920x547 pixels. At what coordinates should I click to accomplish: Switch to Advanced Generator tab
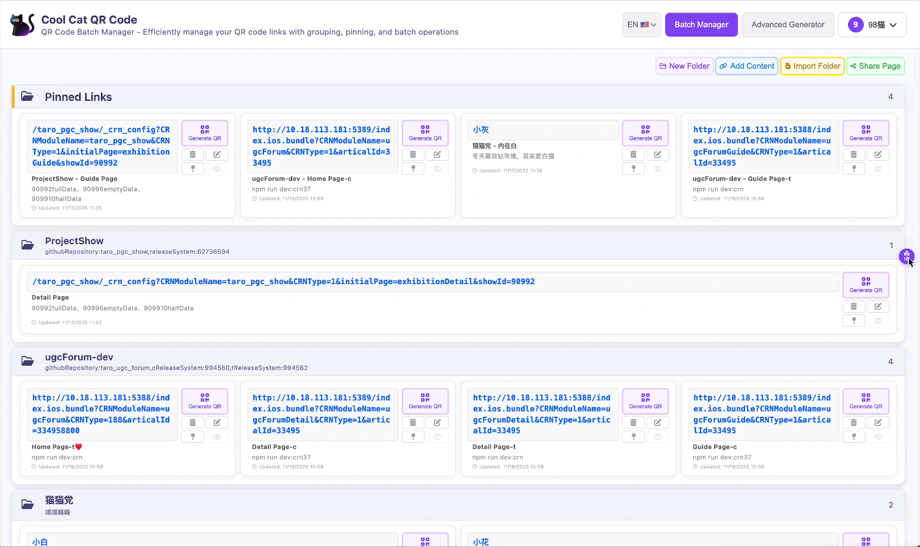(788, 25)
